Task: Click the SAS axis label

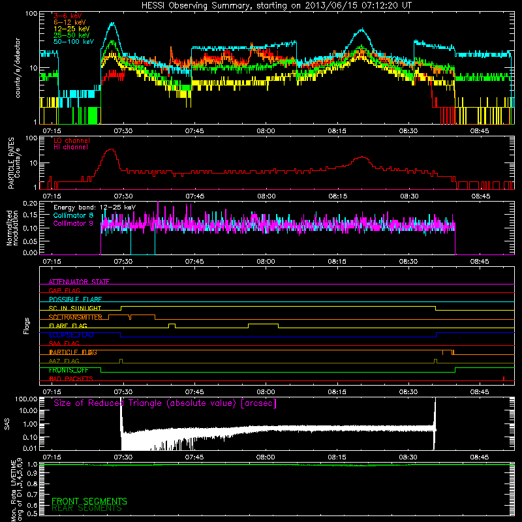Action: 7,423
